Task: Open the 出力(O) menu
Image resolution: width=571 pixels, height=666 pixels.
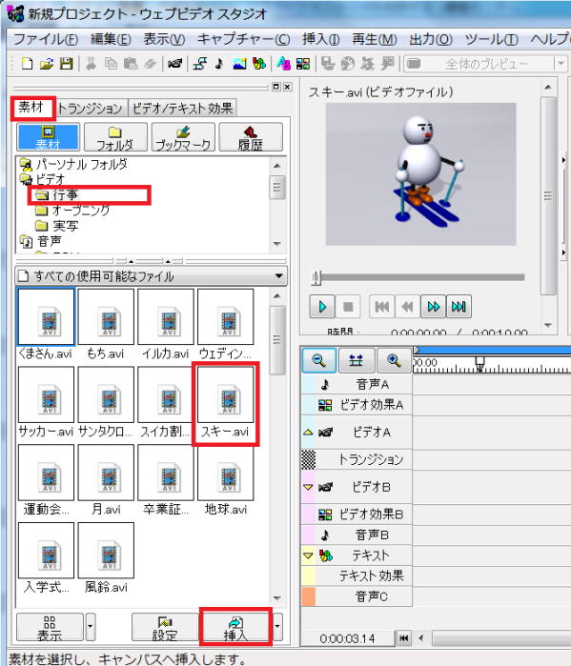Action: 431,39
